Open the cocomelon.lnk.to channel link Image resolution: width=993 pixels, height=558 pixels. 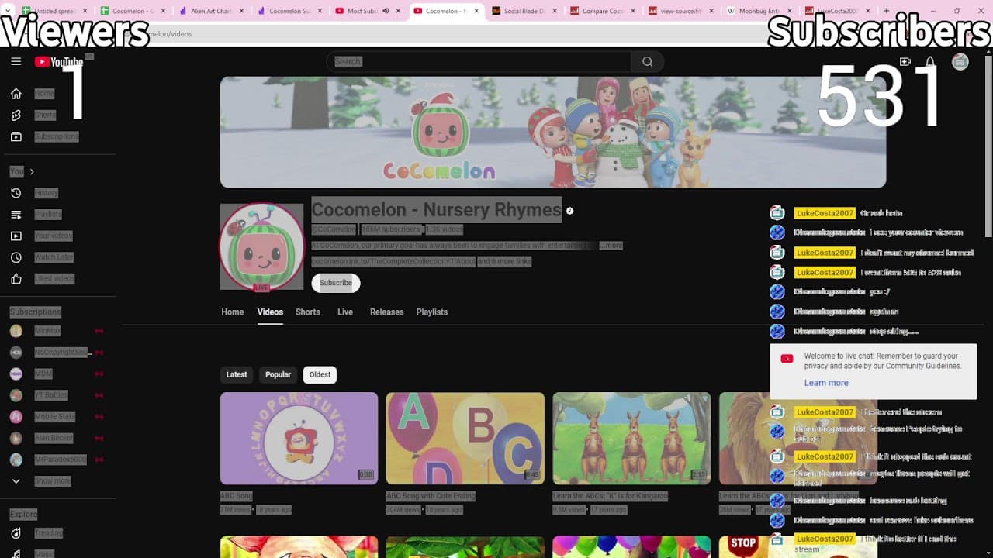pos(393,262)
